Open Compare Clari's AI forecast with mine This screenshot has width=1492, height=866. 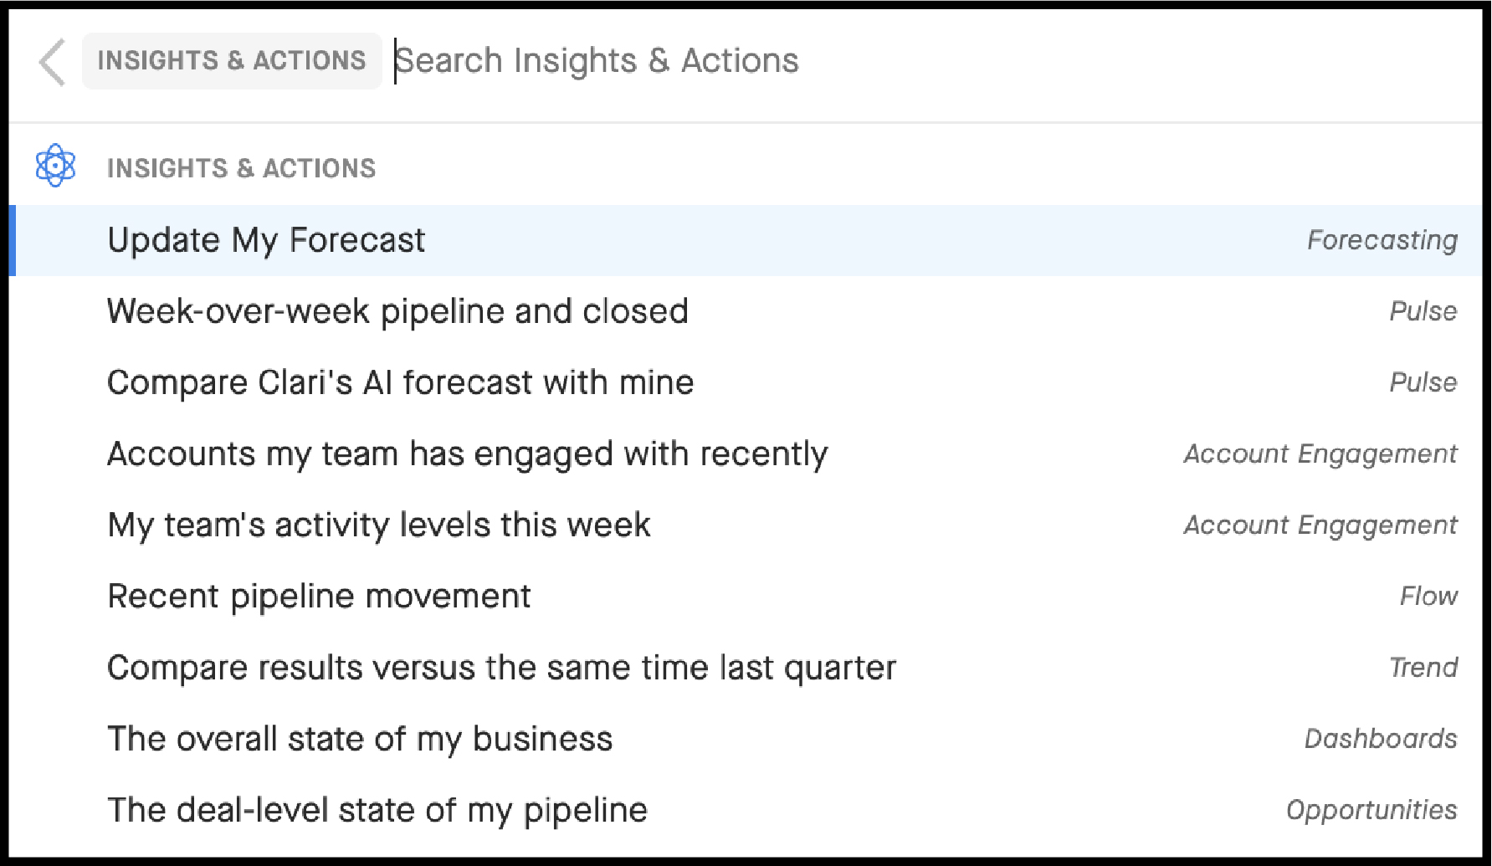[400, 382]
